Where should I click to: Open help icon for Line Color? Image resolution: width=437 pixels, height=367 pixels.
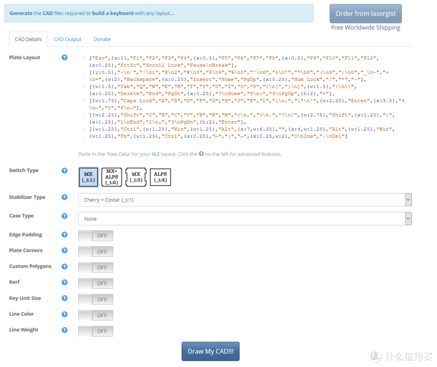[x=64, y=314]
